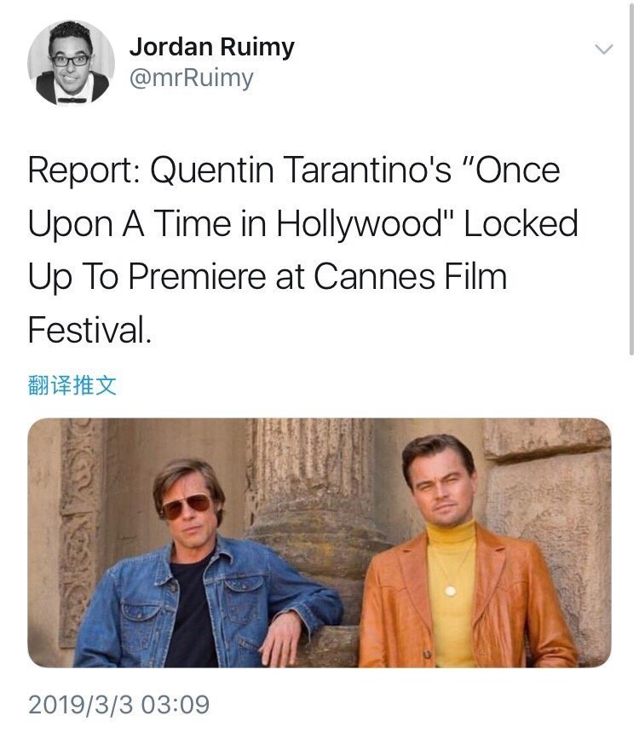This screenshot has height=733, width=639.
Task: Open the @mrRuimy handle
Action: [191, 78]
